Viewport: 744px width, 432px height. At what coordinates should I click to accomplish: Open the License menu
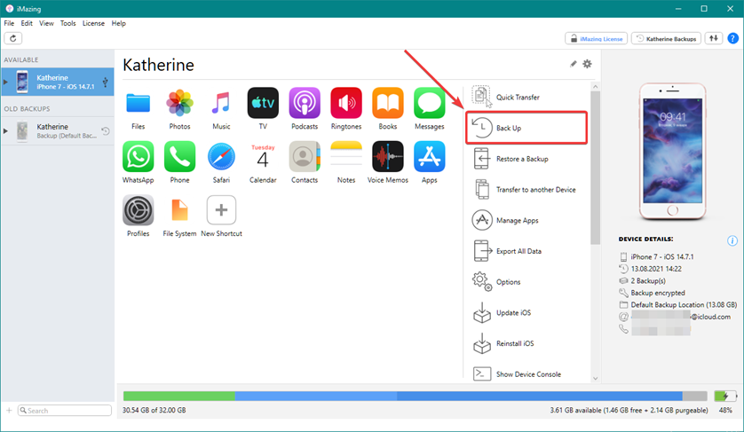pos(93,23)
